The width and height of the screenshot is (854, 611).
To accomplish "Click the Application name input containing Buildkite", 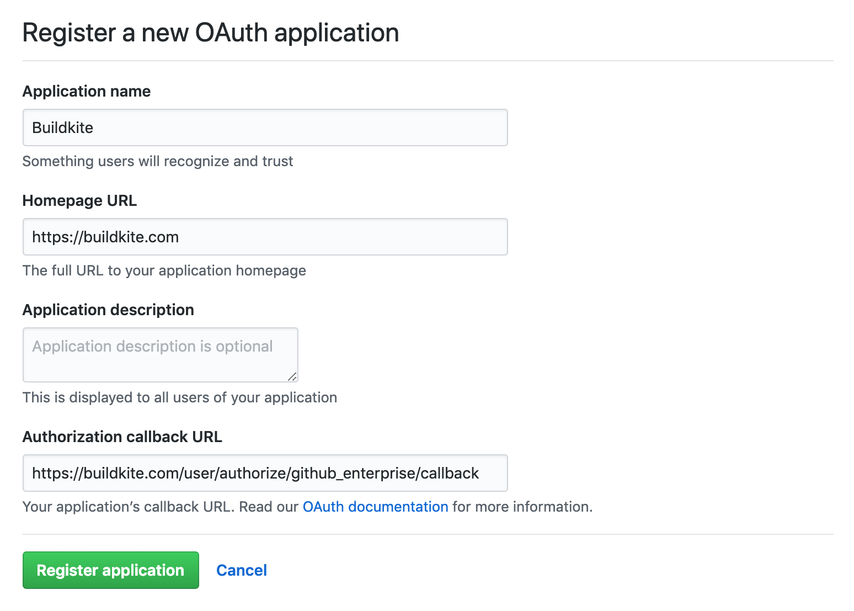I will pos(265,127).
